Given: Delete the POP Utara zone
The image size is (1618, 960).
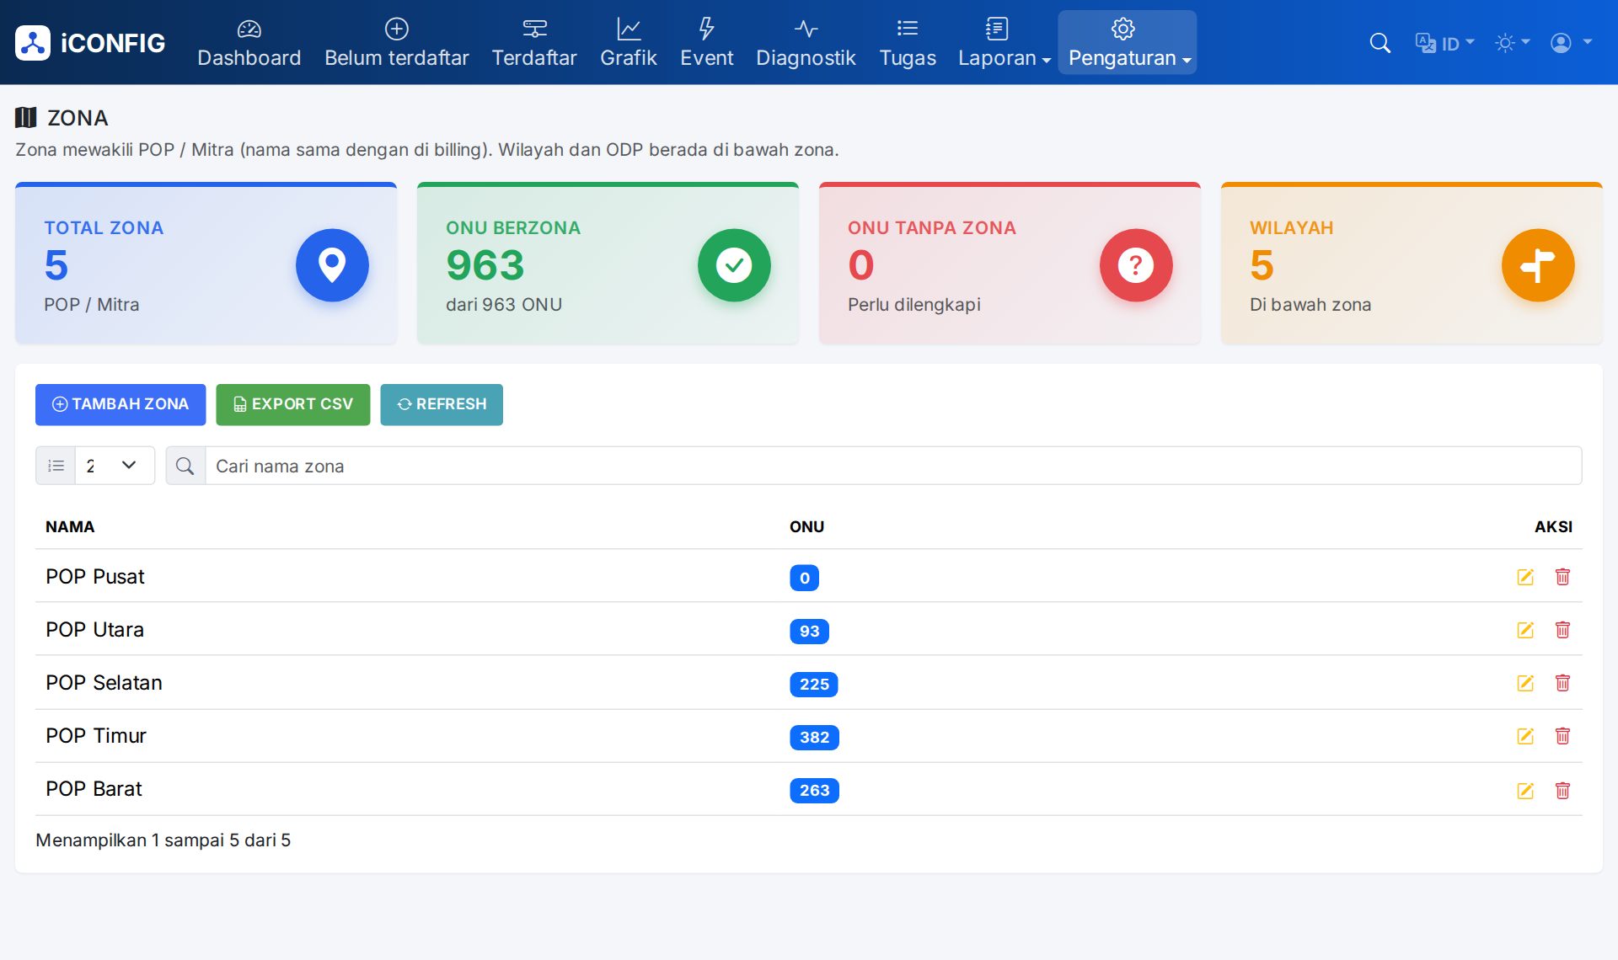Looking at the screenshot, I should click(1562, 630).
